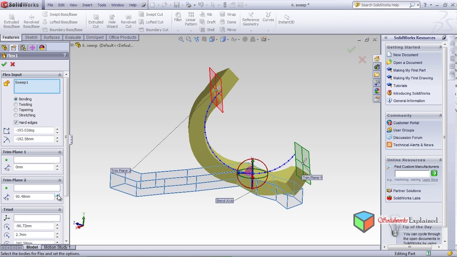
Task: Switch to the Evaluate tab
Action: (x=73, y=37)
